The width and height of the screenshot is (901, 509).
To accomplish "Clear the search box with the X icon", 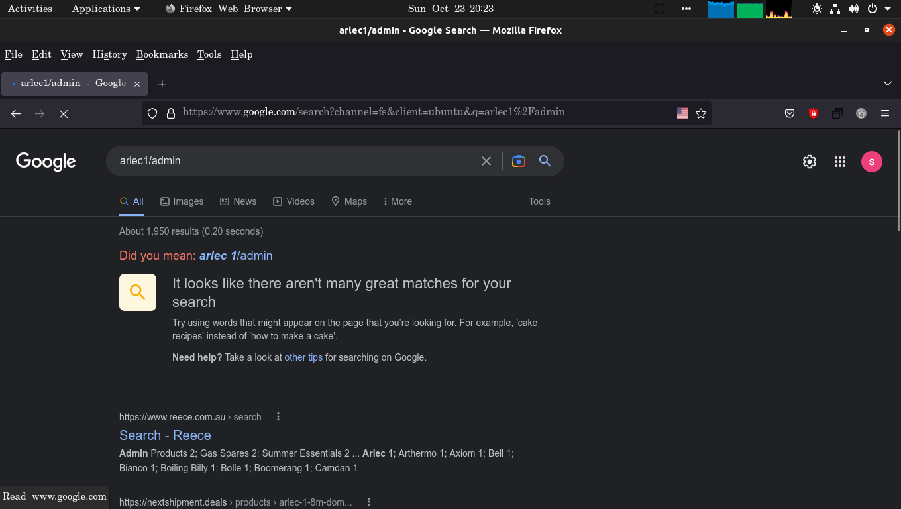I will (486, 161).
